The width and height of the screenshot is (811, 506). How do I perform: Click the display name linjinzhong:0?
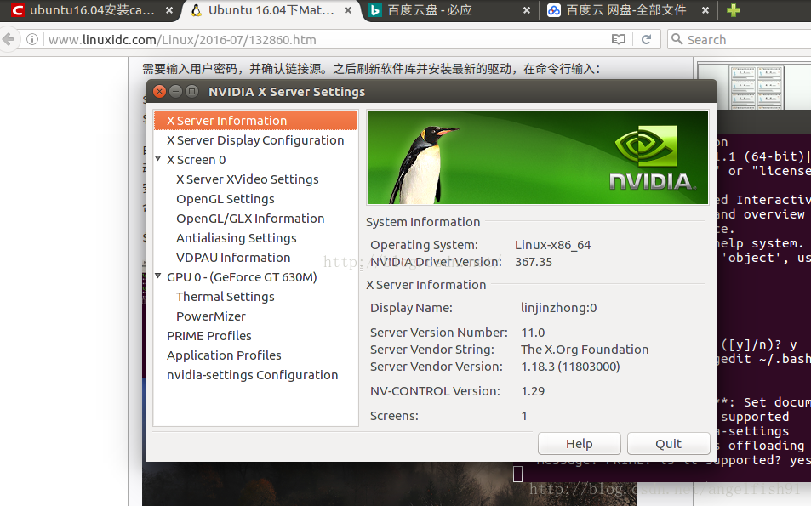(x=558, y=308)
